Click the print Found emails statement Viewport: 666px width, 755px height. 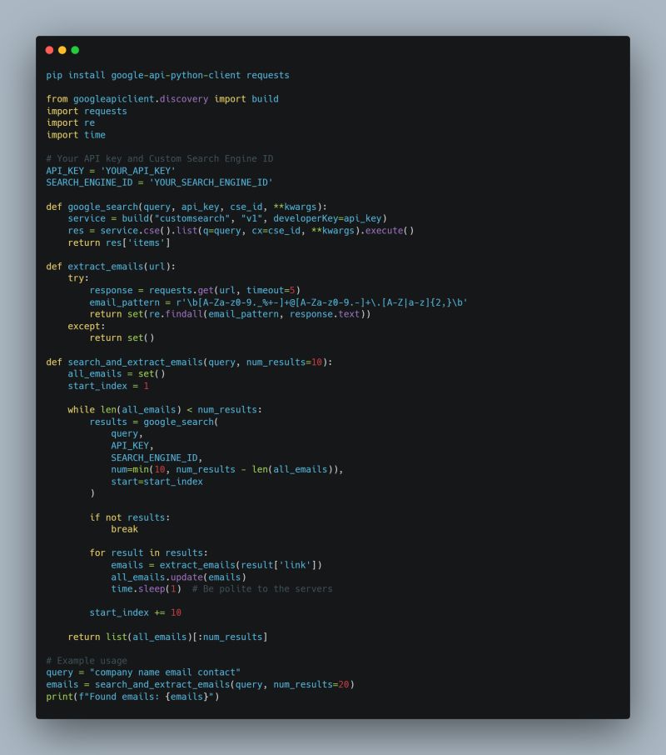[132, 697]
